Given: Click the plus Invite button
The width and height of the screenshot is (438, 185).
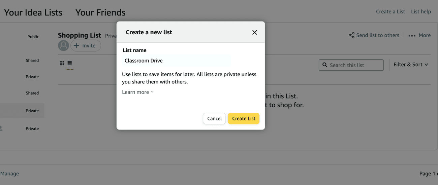Looking at the screenshot, I should click(86, 45).
